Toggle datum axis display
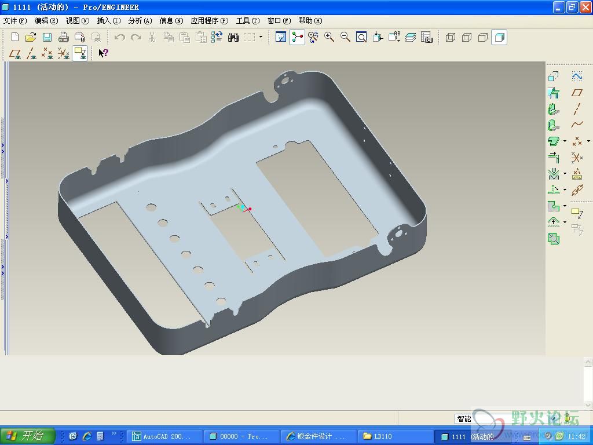Viewport: 593px width, 445px height. [31, 53]
